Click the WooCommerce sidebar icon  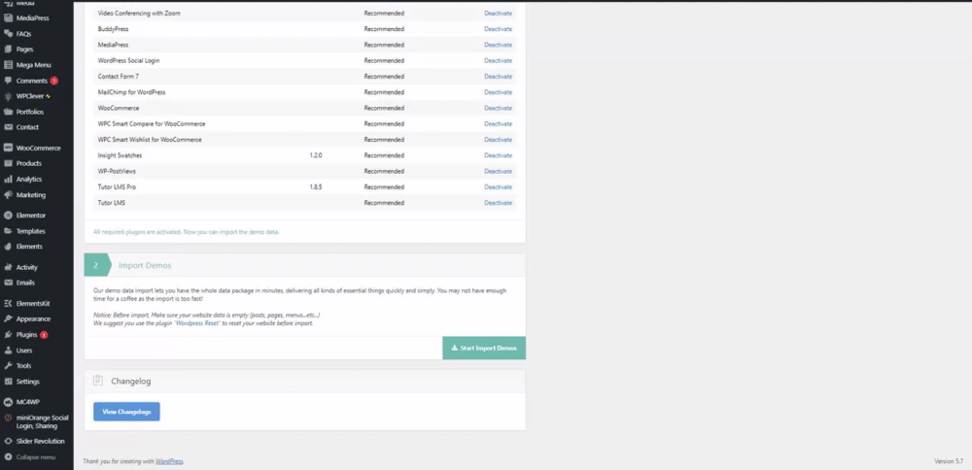click(x=8, y=148)
